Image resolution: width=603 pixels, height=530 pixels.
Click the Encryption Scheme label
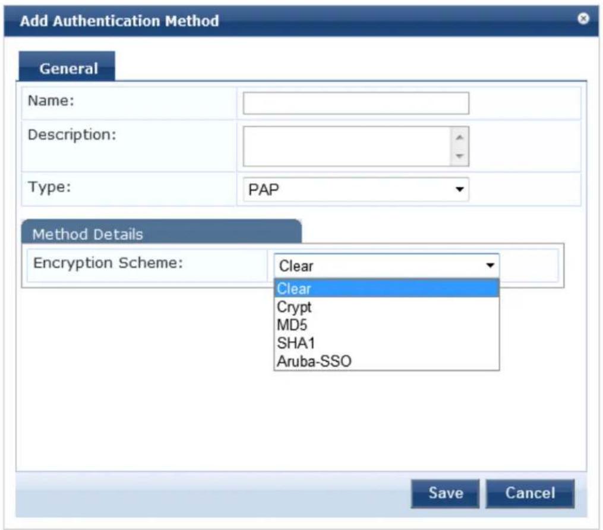108,263
